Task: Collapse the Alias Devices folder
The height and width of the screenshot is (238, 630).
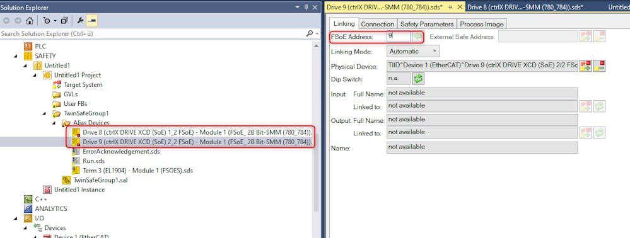Action: tap(54, 123)
